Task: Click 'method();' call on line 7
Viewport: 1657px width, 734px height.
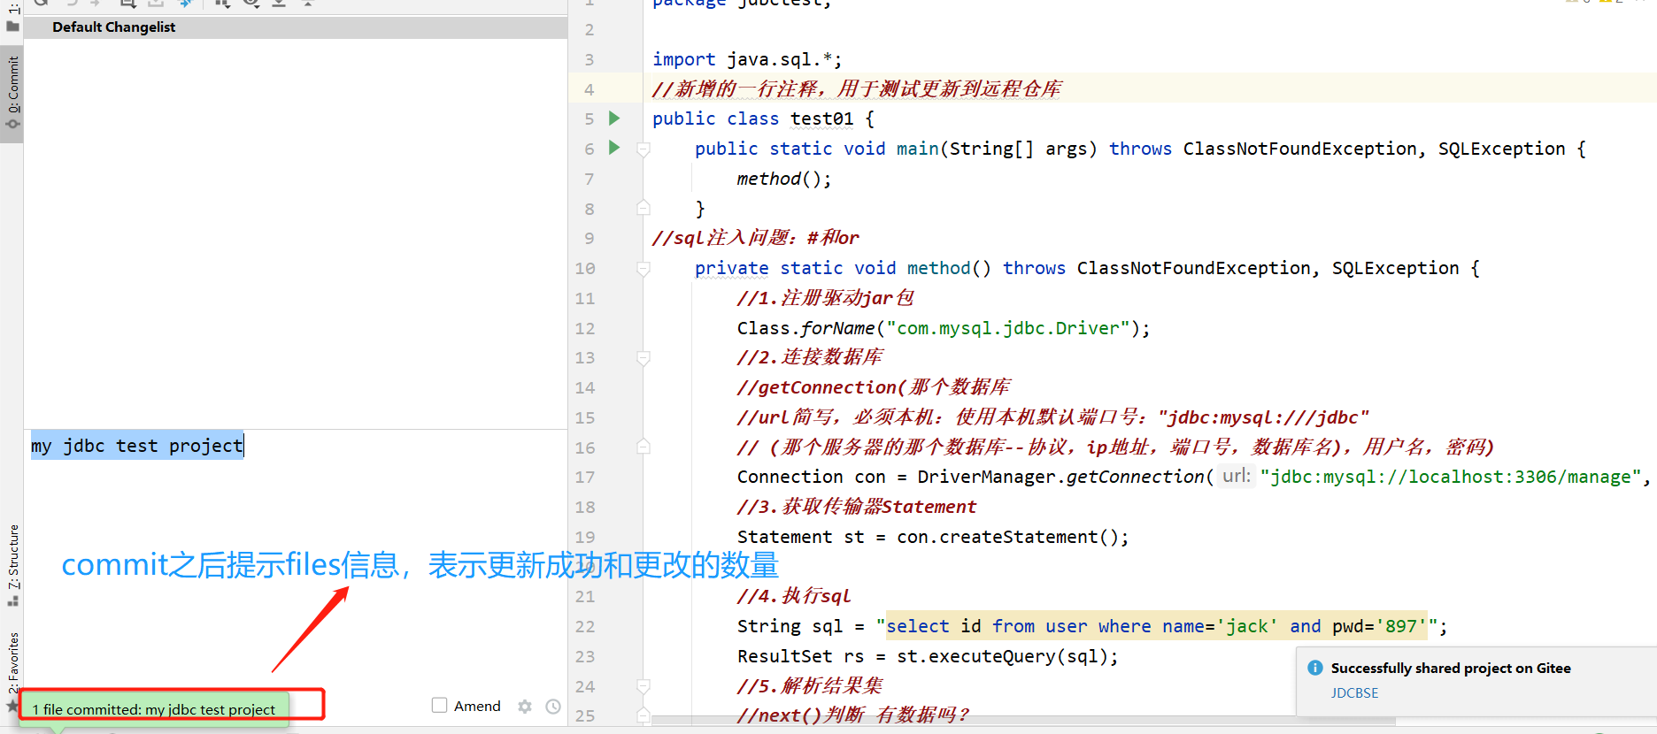Action: pyautogui.click(x=784, y=179)
